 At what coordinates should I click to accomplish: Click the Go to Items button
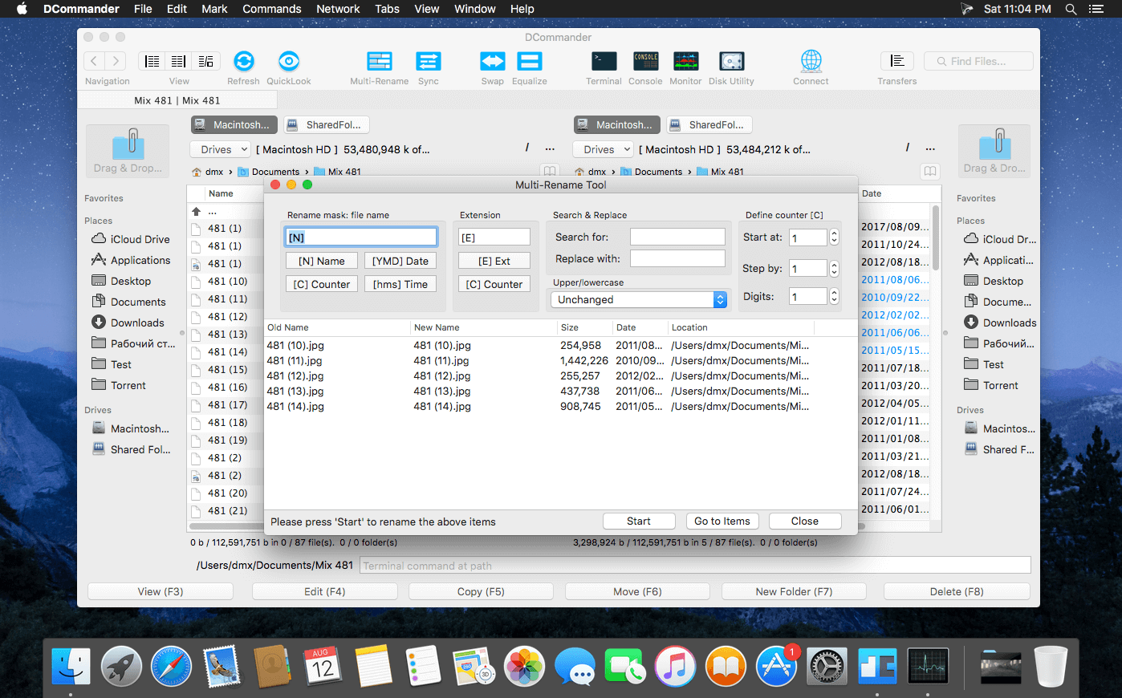(722, 521)
